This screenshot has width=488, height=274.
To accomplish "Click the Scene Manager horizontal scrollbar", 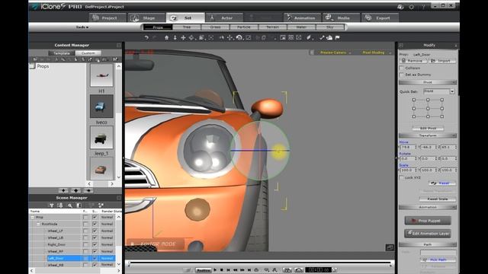I will point(75,271).
